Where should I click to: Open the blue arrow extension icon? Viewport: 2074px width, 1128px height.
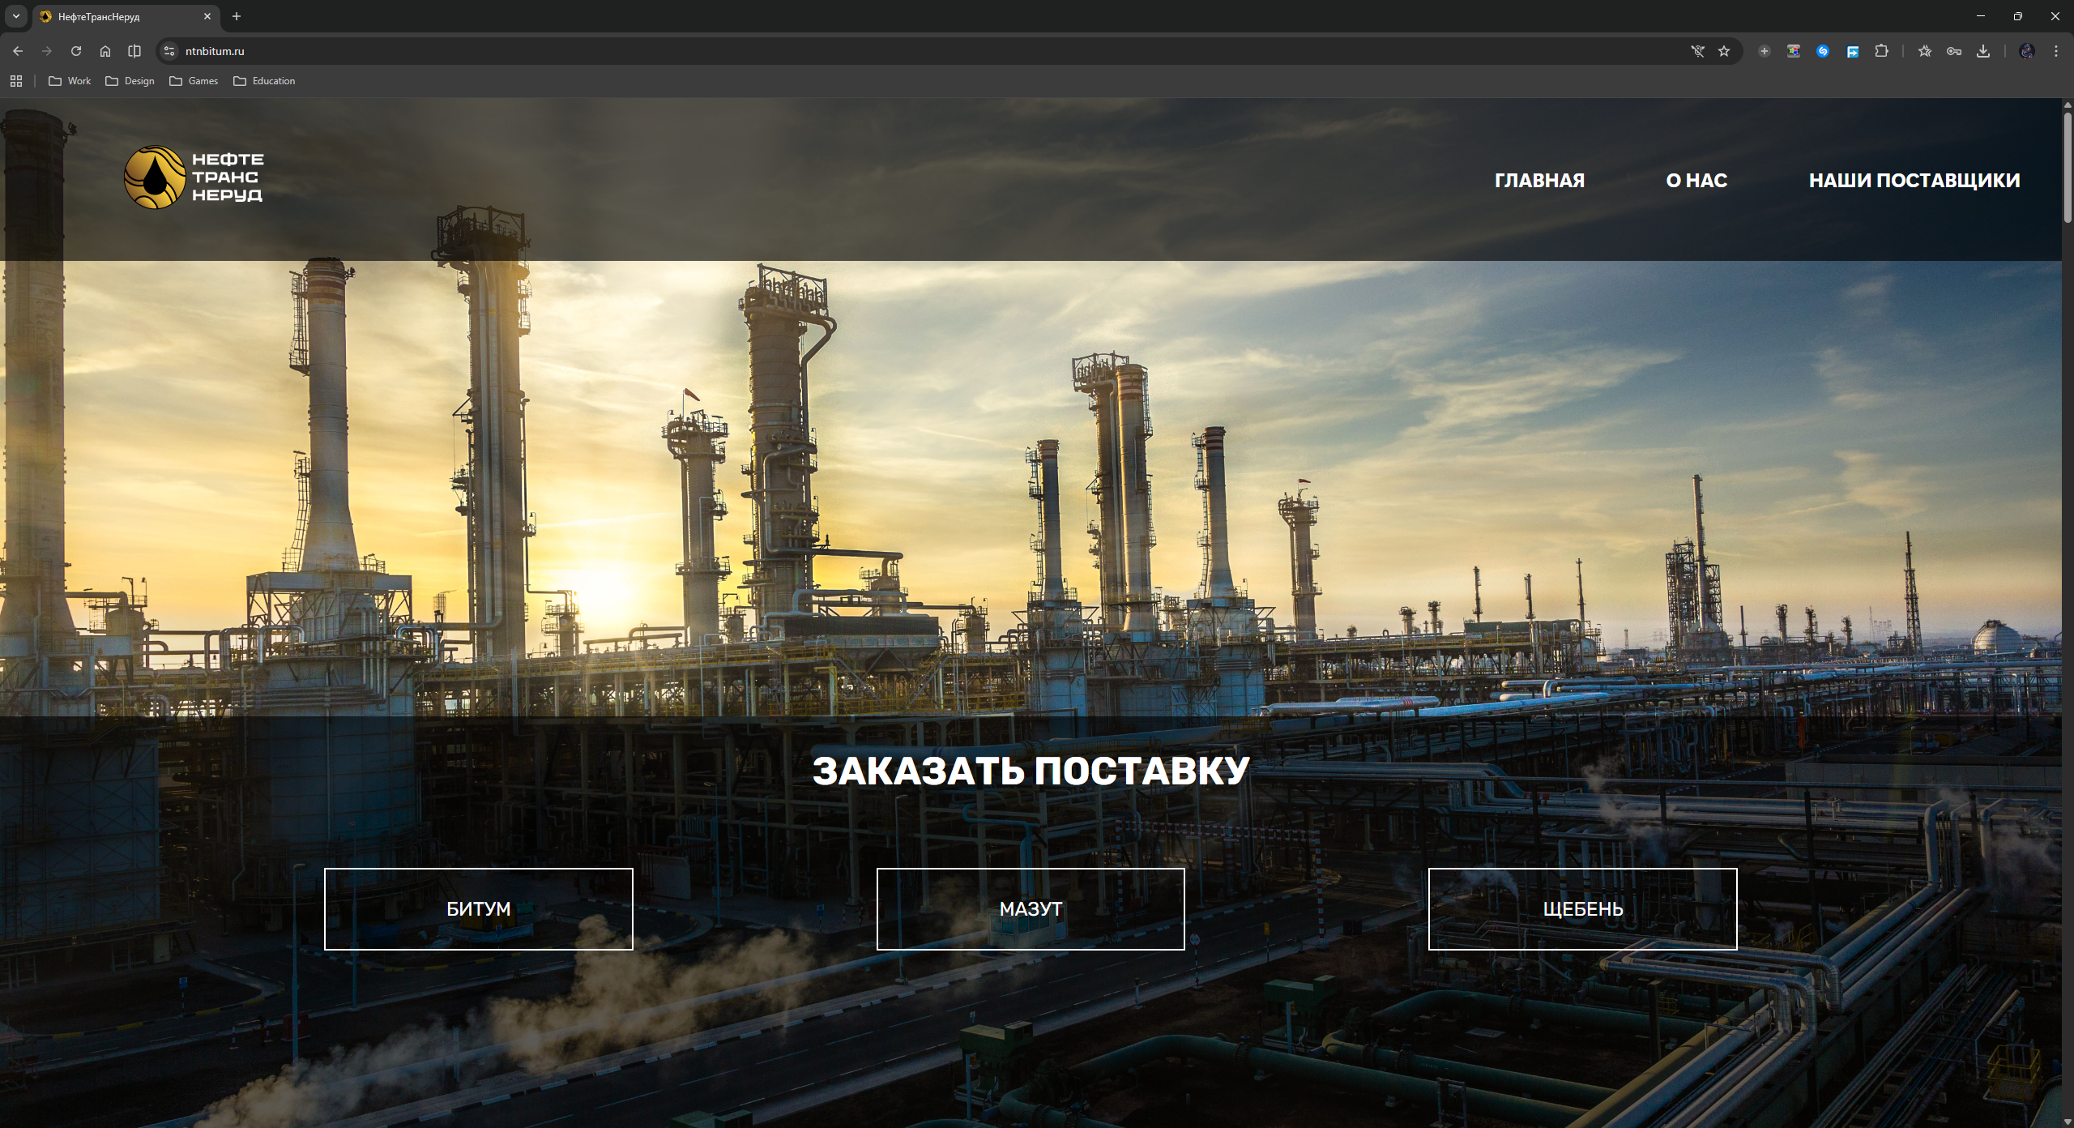click(x=1853, y=51)
